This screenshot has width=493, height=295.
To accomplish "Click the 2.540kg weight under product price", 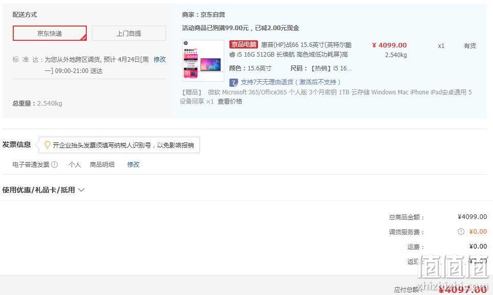I will coord(396,55).
